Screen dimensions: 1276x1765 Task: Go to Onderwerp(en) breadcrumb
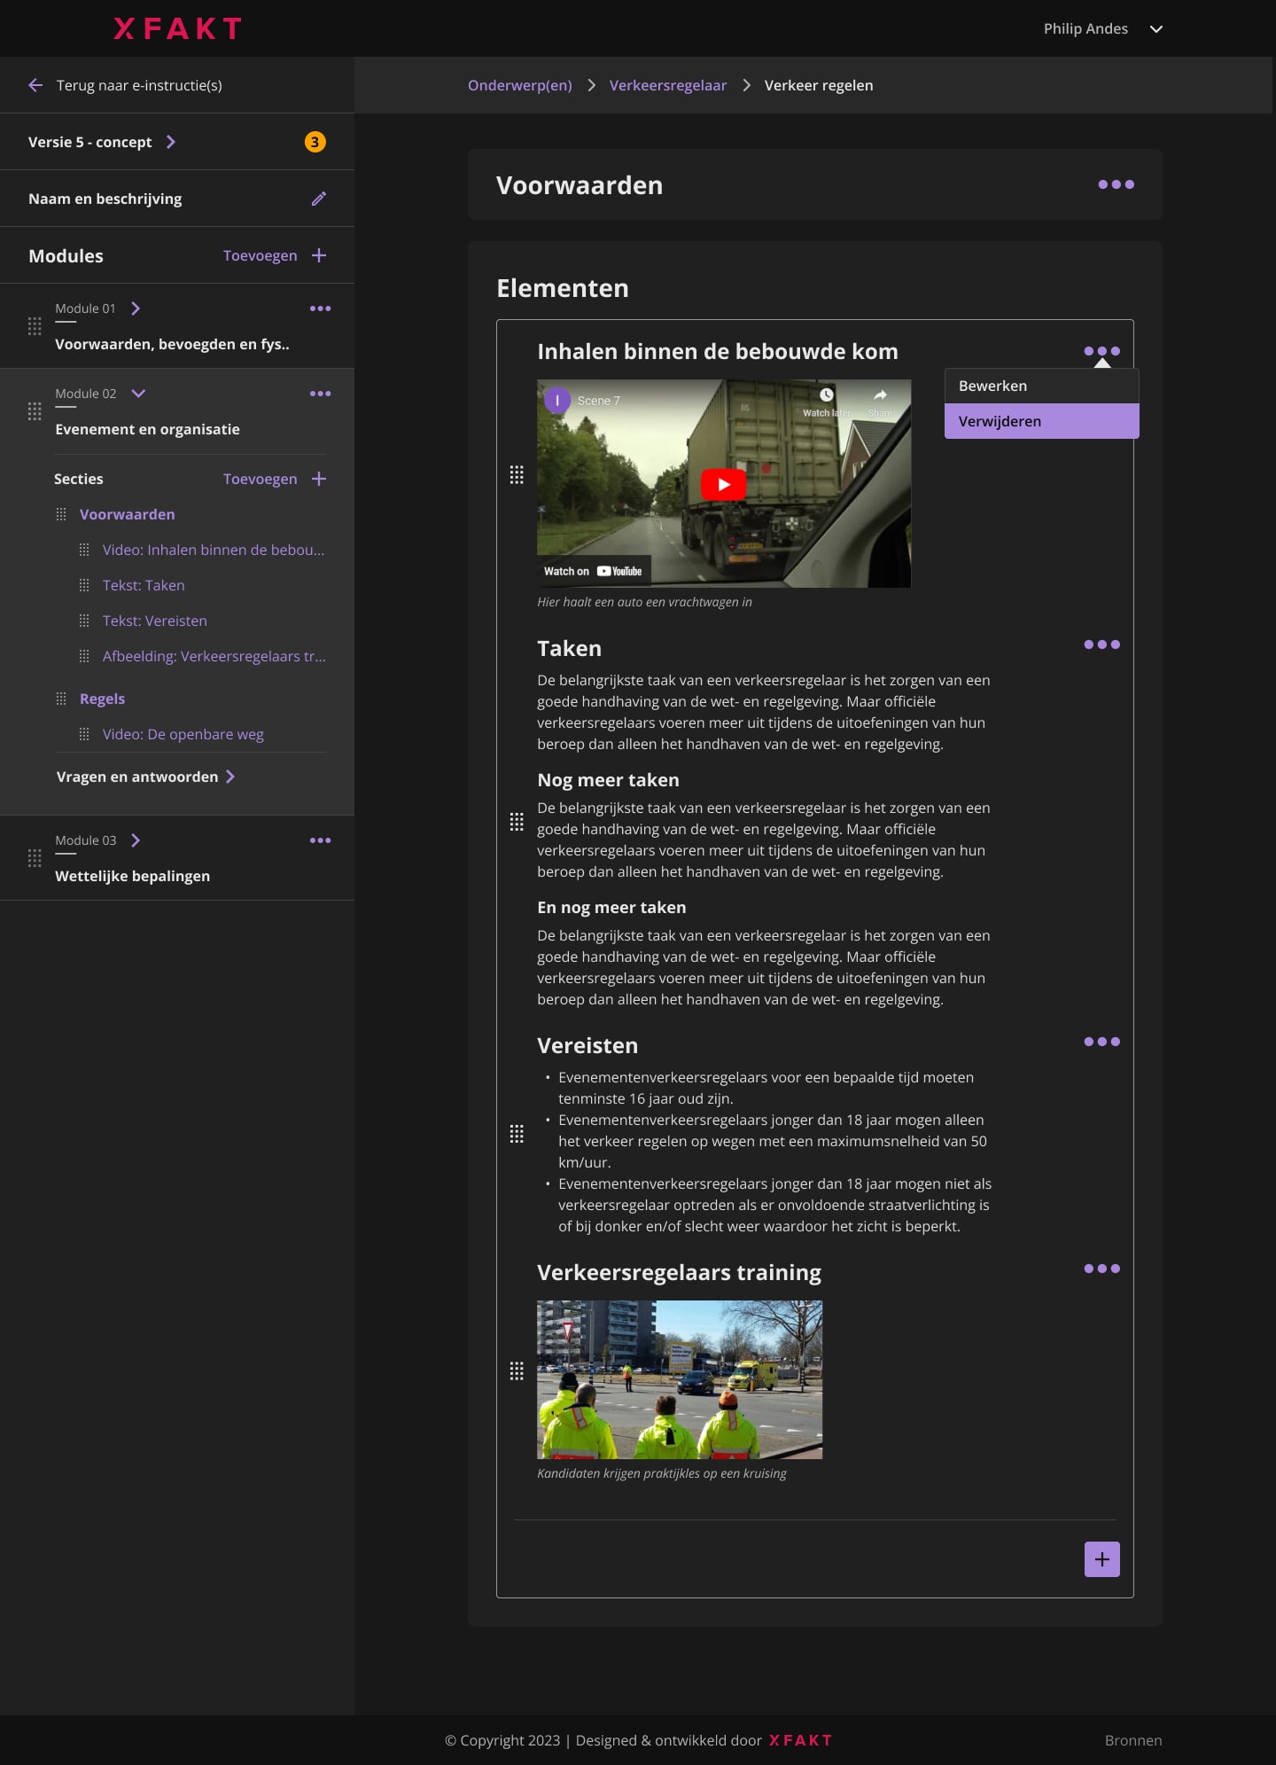click(520, 85)
